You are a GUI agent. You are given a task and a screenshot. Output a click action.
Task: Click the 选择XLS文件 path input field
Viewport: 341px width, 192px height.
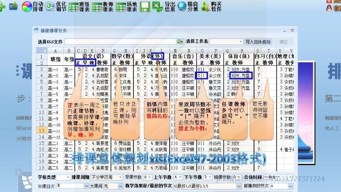tap(120, 41)
